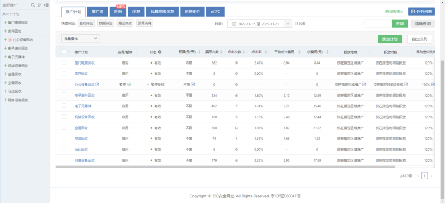This screenshot has width=445, height=204.
Task: Switch to the 推广计划 tab
Action: point(73,12)
